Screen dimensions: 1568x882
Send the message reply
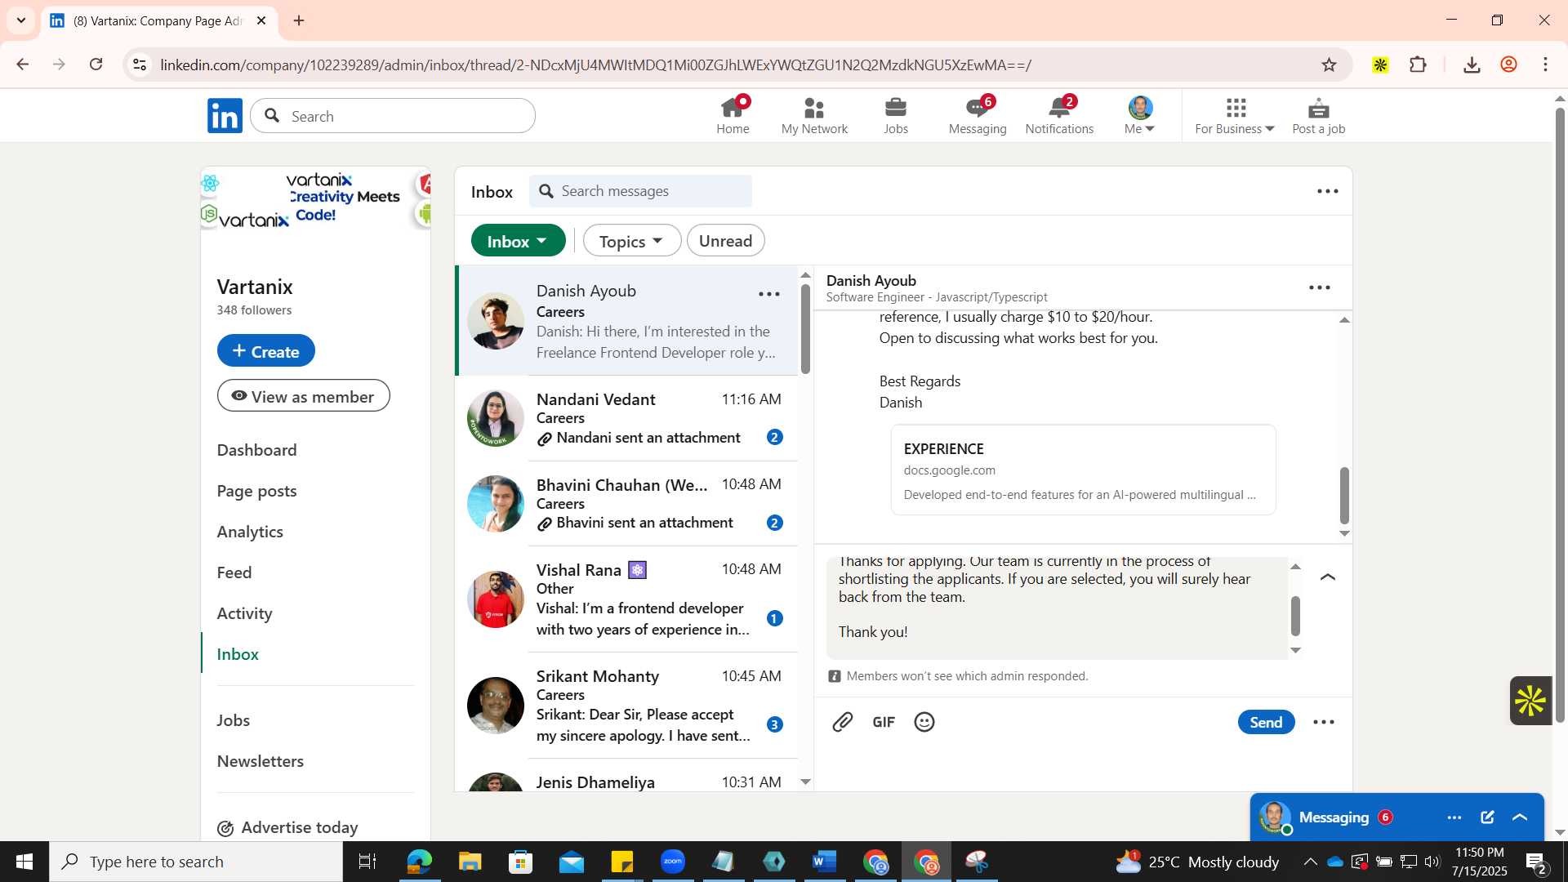(x=1266, y=722)
